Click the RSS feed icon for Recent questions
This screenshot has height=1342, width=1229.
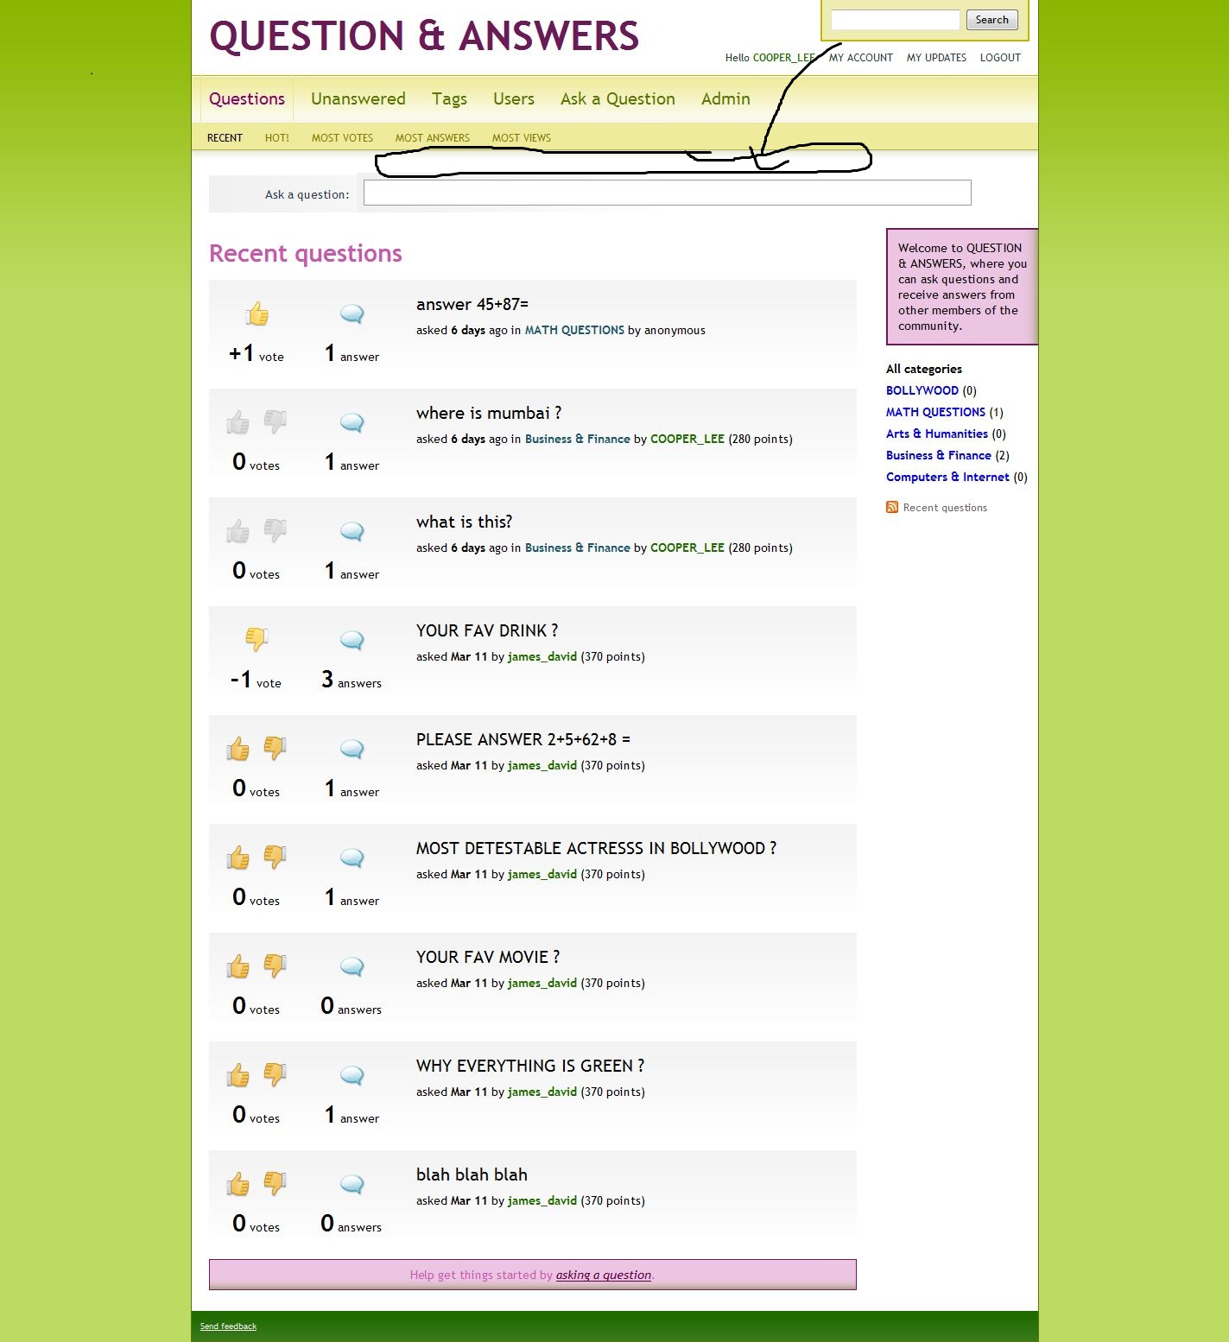(892, 507)
